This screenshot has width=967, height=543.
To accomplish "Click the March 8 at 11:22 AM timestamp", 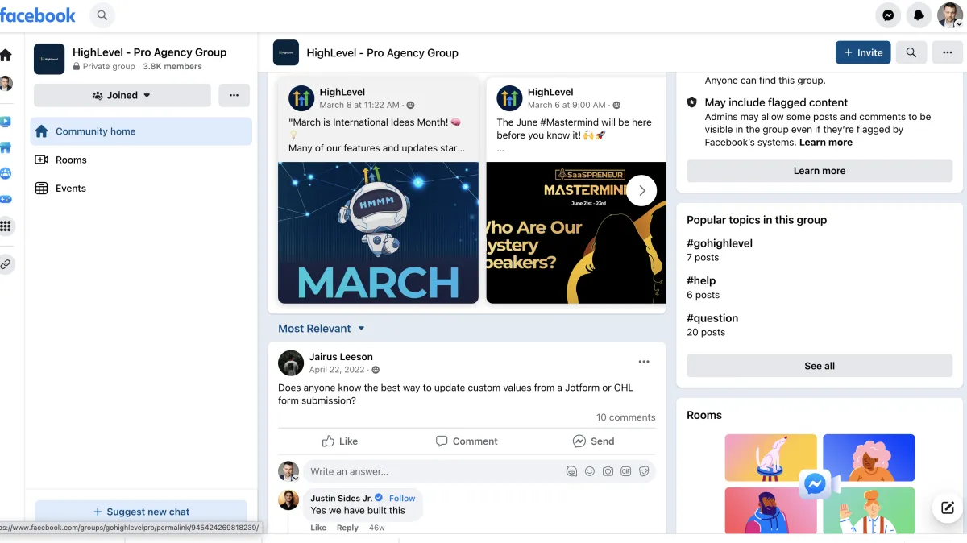I will pyautogui.click(x=359, y=105).
